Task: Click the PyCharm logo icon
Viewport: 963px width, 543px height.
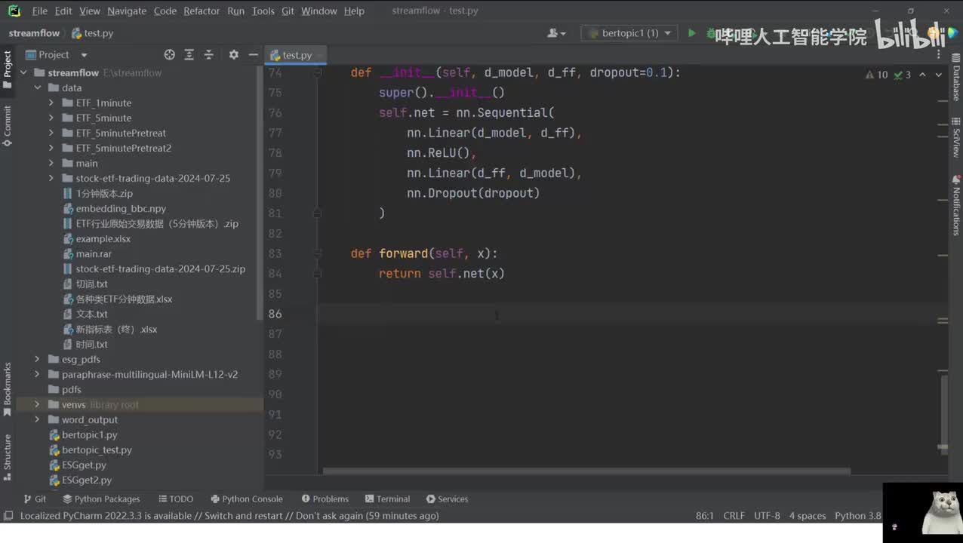Action: pos(14,11)
